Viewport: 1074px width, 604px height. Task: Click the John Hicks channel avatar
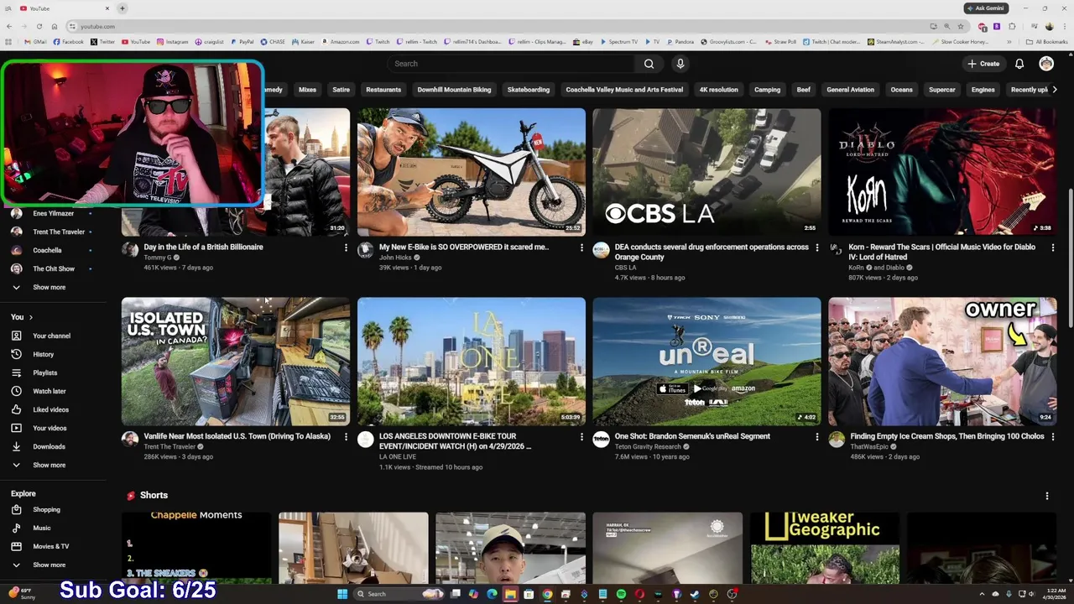pyautogui.click(x=365, y=249)
